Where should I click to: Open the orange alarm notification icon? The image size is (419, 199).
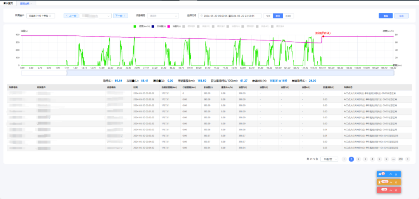[379, 182]
